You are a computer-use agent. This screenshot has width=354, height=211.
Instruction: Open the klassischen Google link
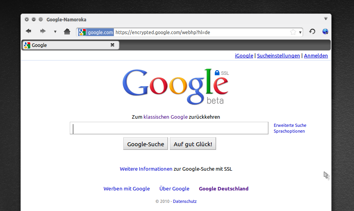(x=166, y=117)
